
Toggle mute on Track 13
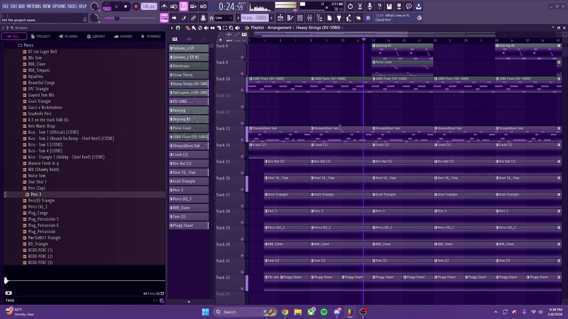(x=242, y=140)
